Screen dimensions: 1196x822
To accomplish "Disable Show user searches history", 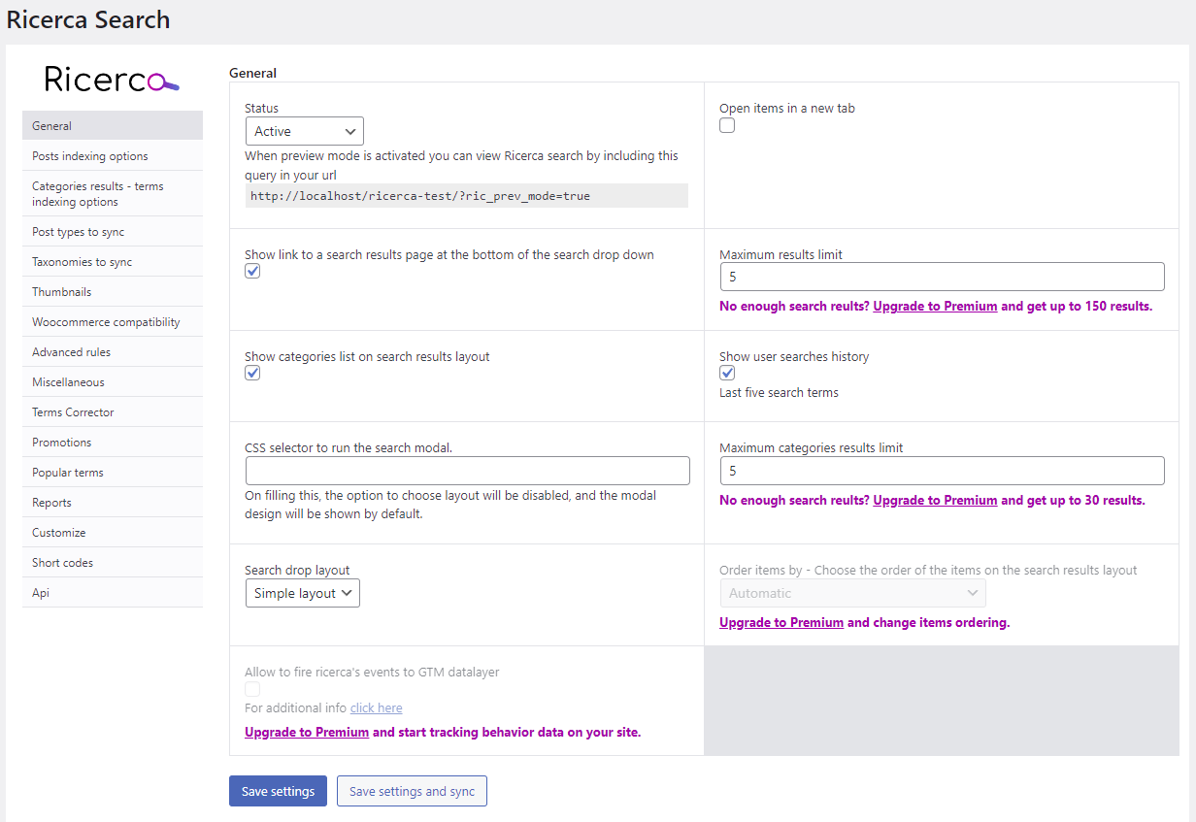I will (x=727, y=374).
